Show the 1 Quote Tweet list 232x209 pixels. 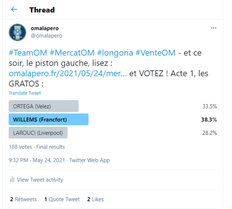tap(62, 199)
